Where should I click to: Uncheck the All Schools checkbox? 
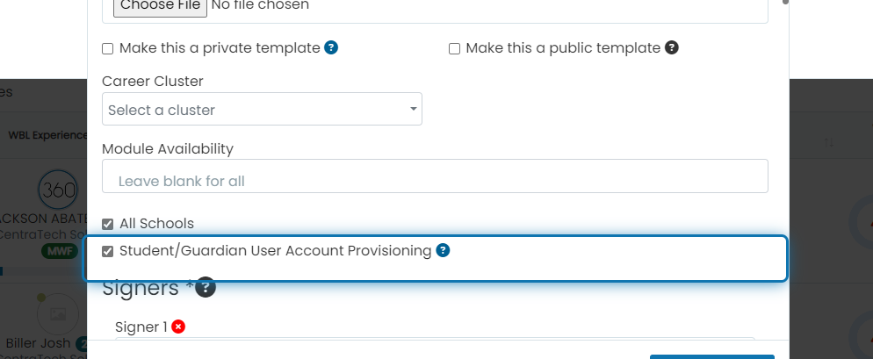click(107, 225)
